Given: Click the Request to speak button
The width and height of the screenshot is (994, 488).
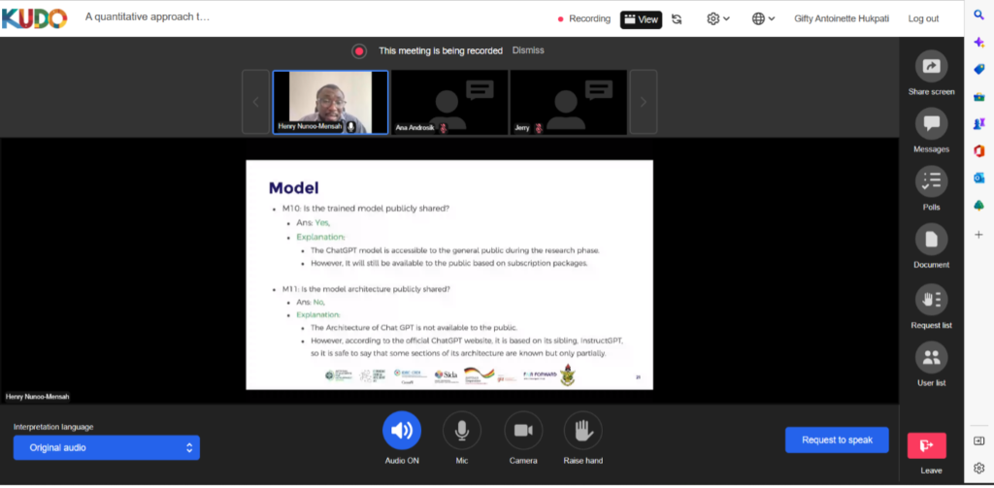Looking at the screenshot, I should (837, 439).
